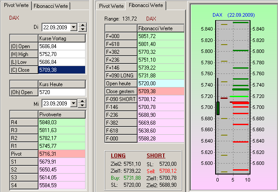Select F-236 value 5688,90
Image resolution: width=278 pixels, height=192 pixels.
click(x=161, y=115)
